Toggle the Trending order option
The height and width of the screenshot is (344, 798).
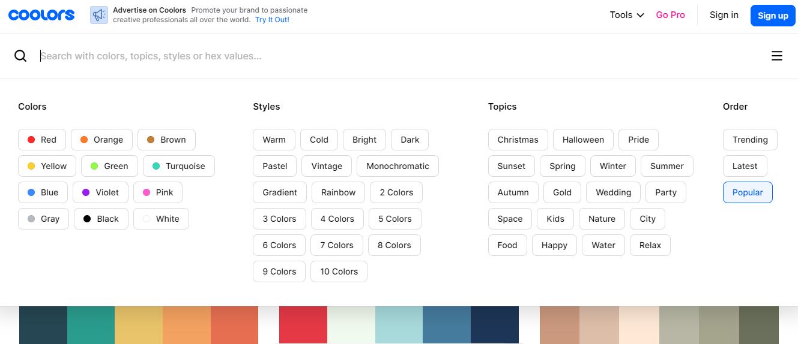(749, 140)
